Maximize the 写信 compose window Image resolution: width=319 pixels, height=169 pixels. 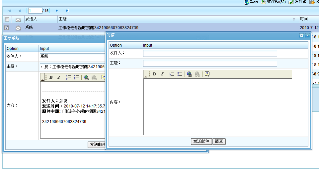tap(302, 36)
